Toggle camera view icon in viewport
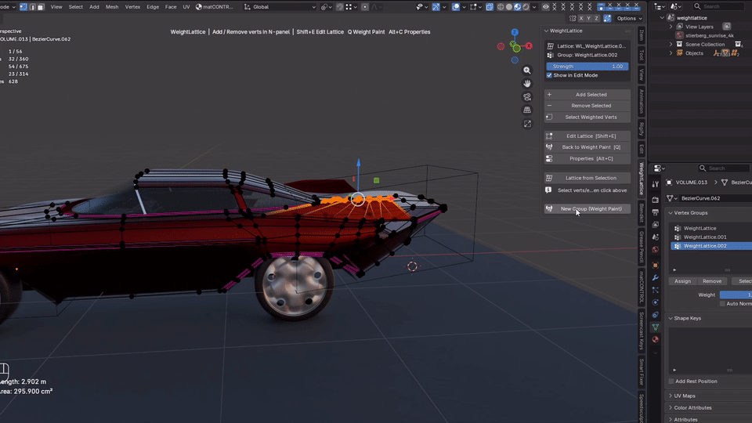This screenshot has width=752, height=423. (x=527, y=97)
